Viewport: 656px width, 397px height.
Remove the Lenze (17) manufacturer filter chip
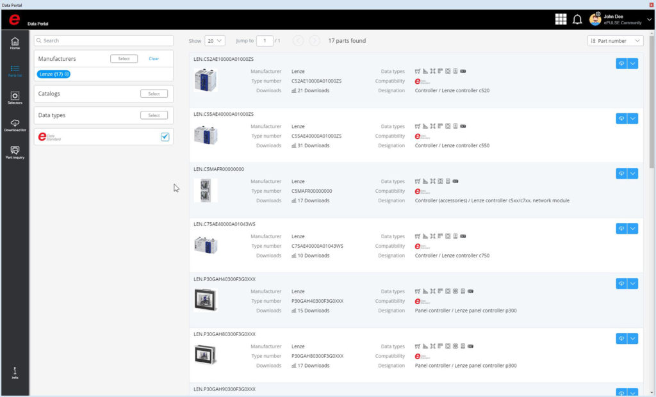tap(67, 74)
